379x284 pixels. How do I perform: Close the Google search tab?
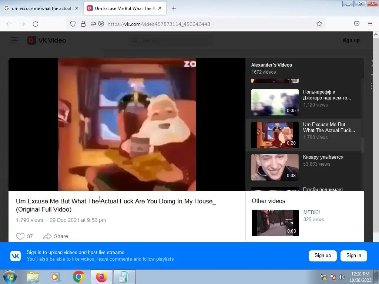click(x=76, y=8)
